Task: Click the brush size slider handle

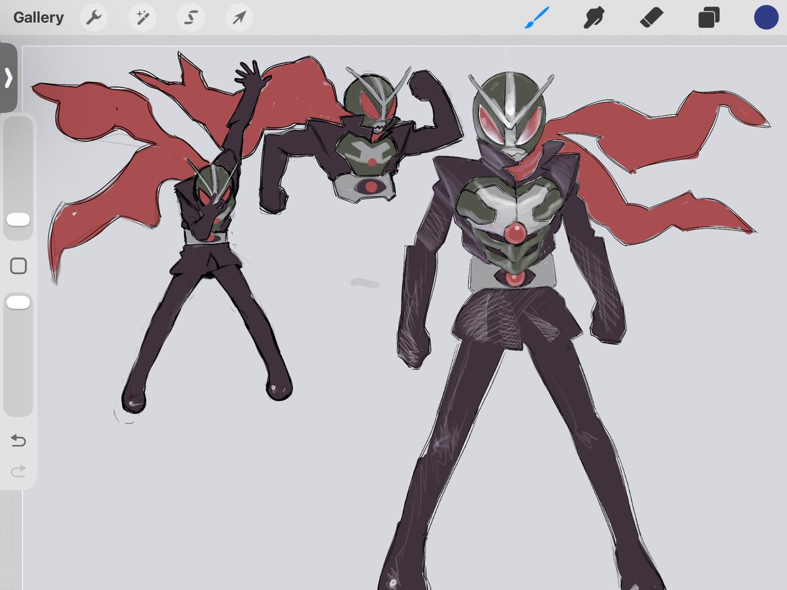Action: [x=18, y=220]
